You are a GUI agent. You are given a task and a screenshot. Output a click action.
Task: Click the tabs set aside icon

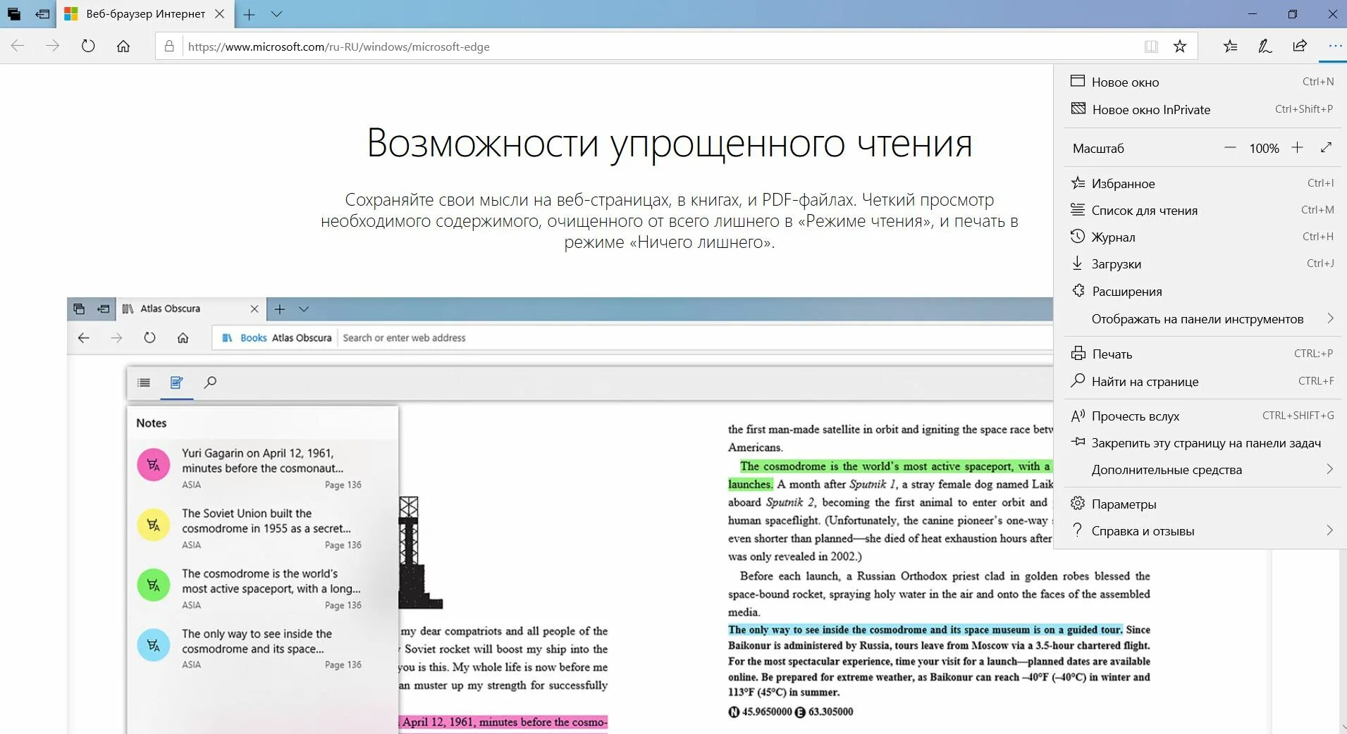point(14,14)
